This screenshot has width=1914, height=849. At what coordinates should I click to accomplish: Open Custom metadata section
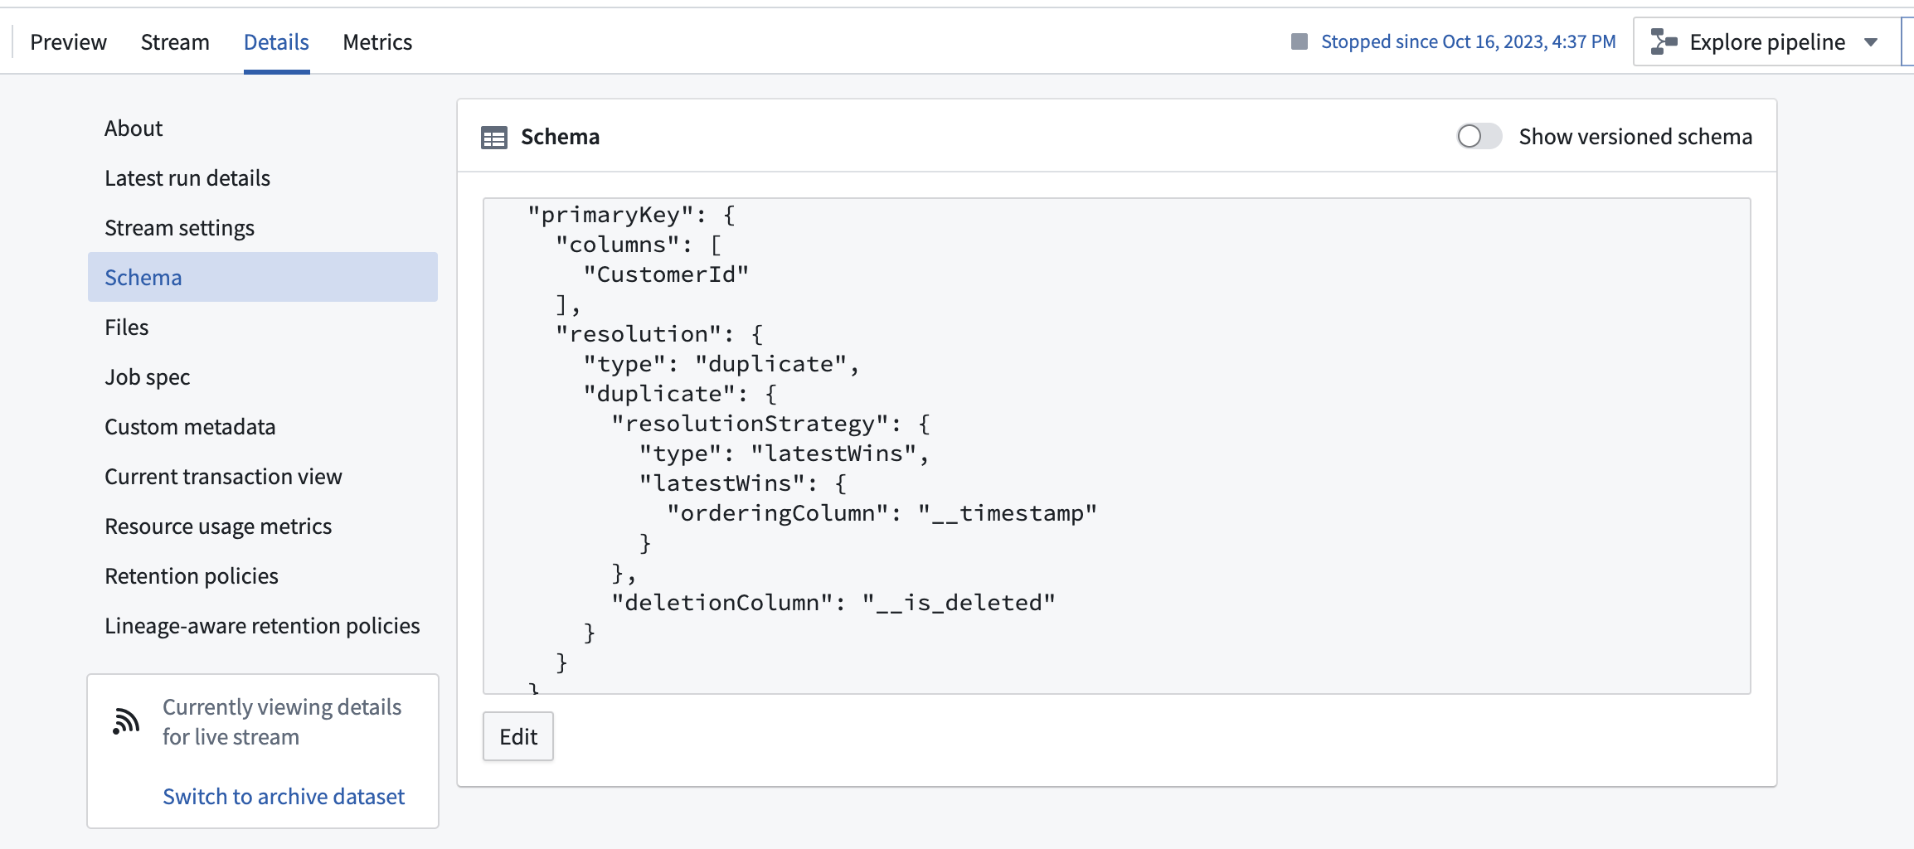tap(190, 426)
